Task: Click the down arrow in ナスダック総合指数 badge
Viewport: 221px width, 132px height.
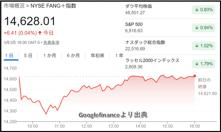Action: tap(196, 46)
